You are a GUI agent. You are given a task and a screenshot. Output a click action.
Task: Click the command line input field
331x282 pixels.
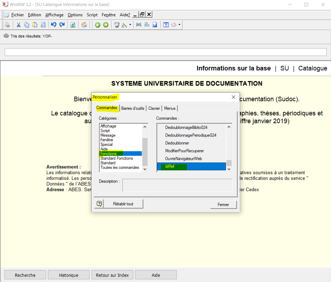pos(165,52)
